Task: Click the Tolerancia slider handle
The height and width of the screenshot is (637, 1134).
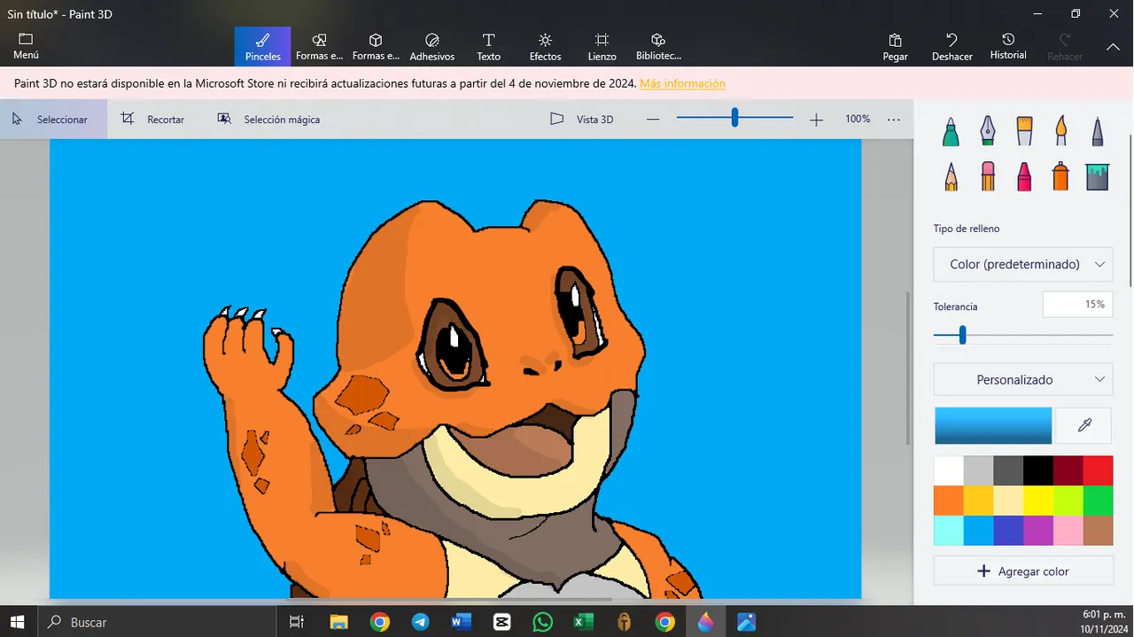Action: click(962, 335)
